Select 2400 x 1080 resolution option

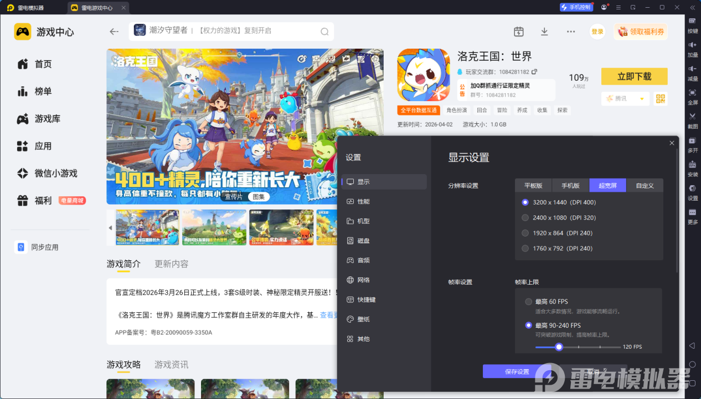pyautogui.click(x=525, y=218)
